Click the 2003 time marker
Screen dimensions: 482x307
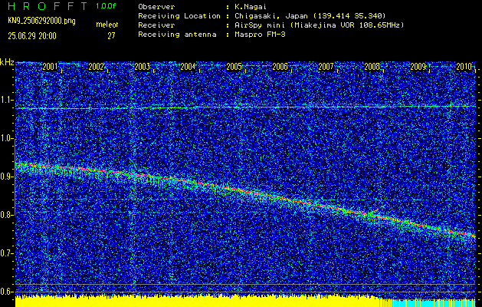pyautogui.click(x=142, y=67)
